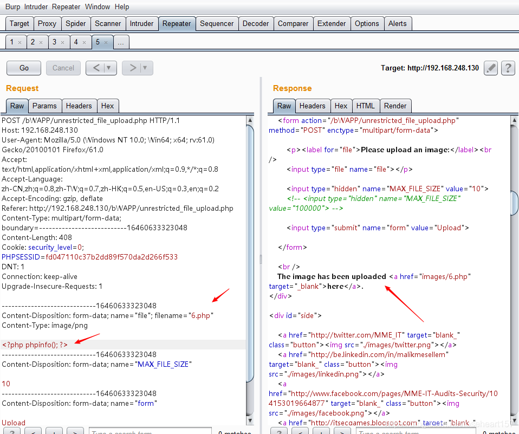Switch to the Scanner tab

pyautogui.click(x=108, y=23)
